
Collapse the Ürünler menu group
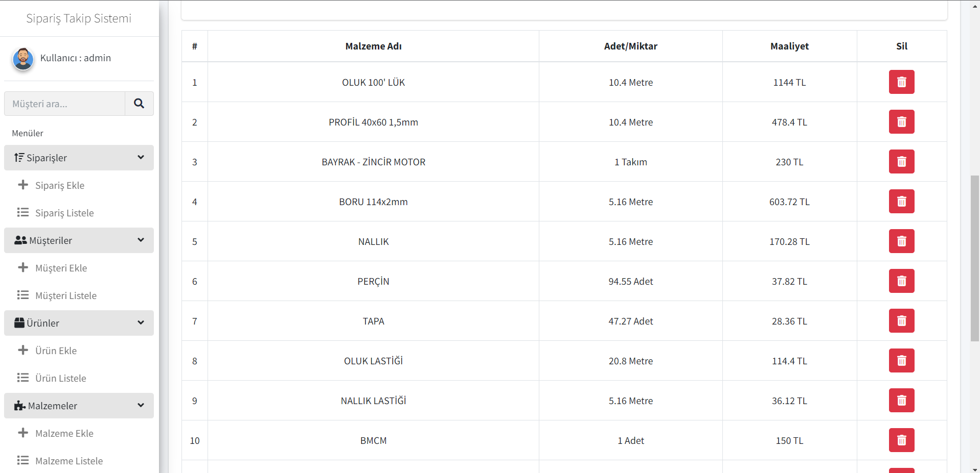pos(141,323)
